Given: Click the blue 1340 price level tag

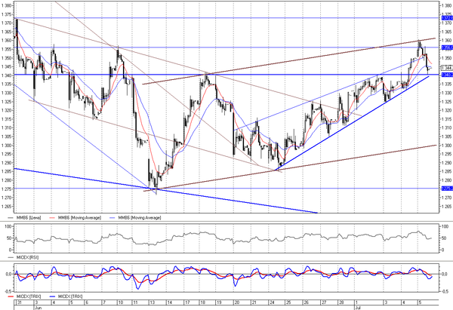Looking at the screenshot, I should pyautogui.click(x=447, y=75).
